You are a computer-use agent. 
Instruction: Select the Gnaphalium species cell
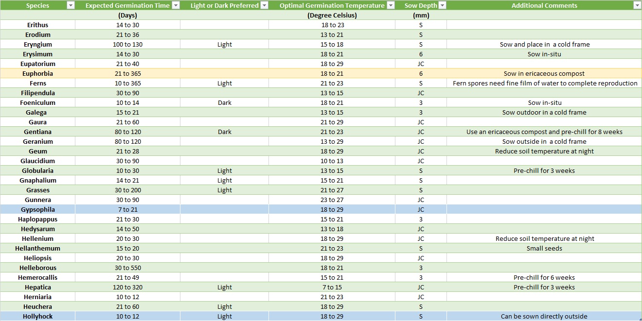click(37, 180)
